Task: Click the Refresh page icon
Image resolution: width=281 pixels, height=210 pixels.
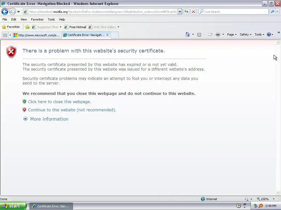Action: pos(186,12)
